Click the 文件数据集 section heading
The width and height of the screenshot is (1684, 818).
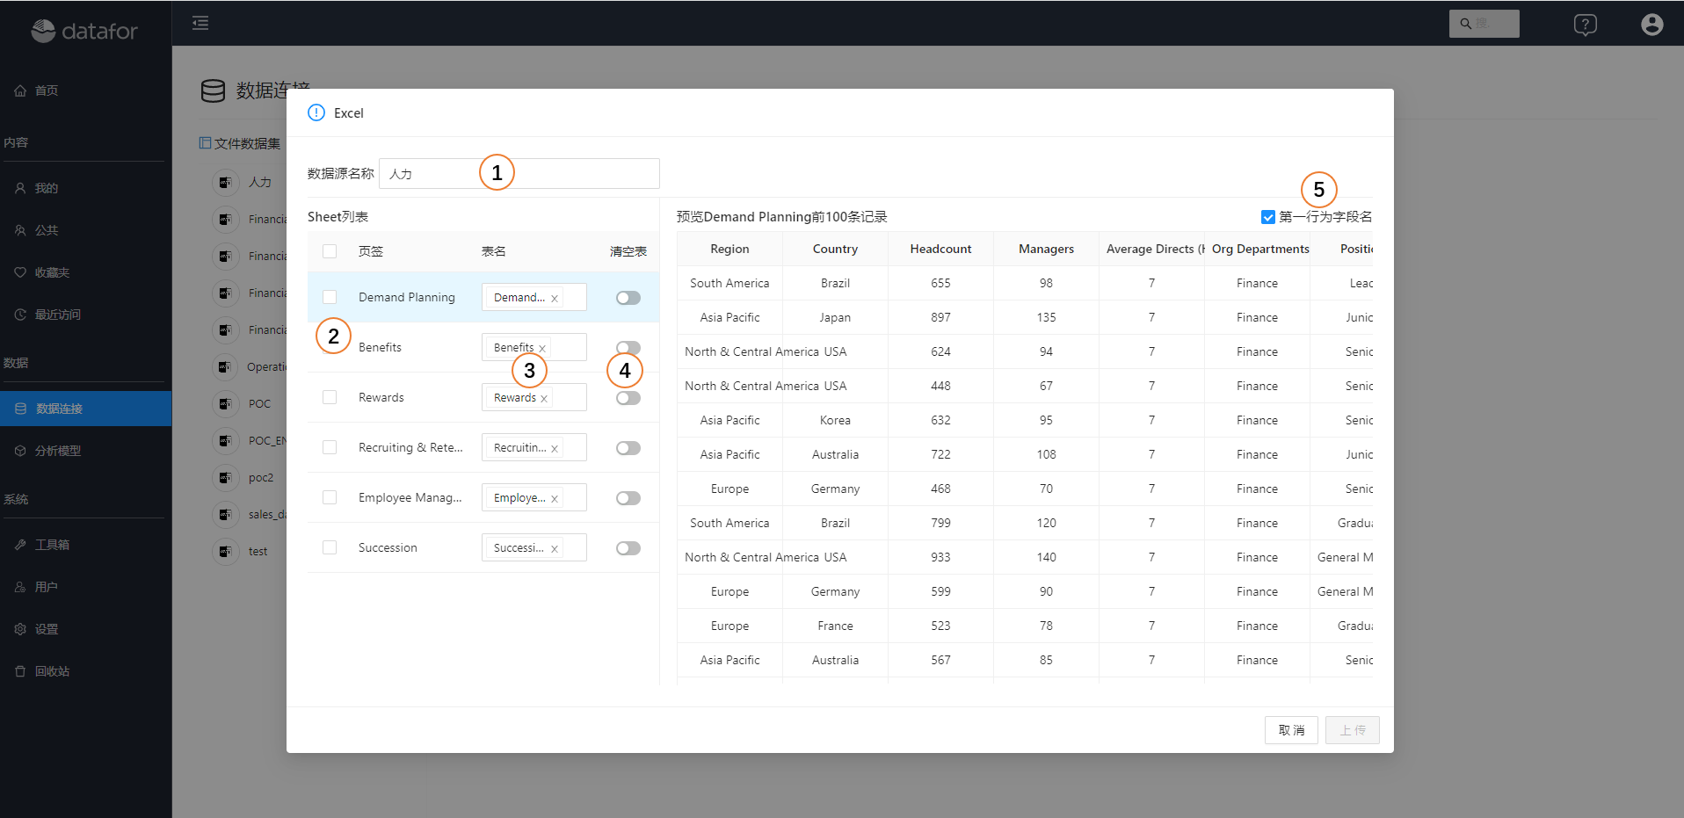(247, 143)
